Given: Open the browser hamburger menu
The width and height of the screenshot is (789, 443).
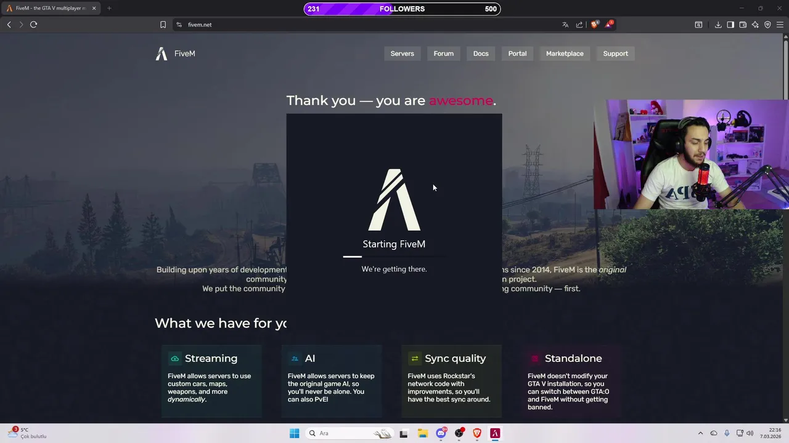Looking at the screenshot, I should coord(780,25).
